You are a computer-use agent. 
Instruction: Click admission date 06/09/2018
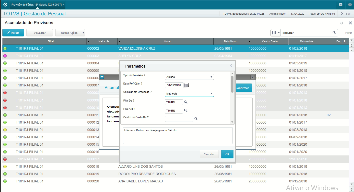click(298, 137)
